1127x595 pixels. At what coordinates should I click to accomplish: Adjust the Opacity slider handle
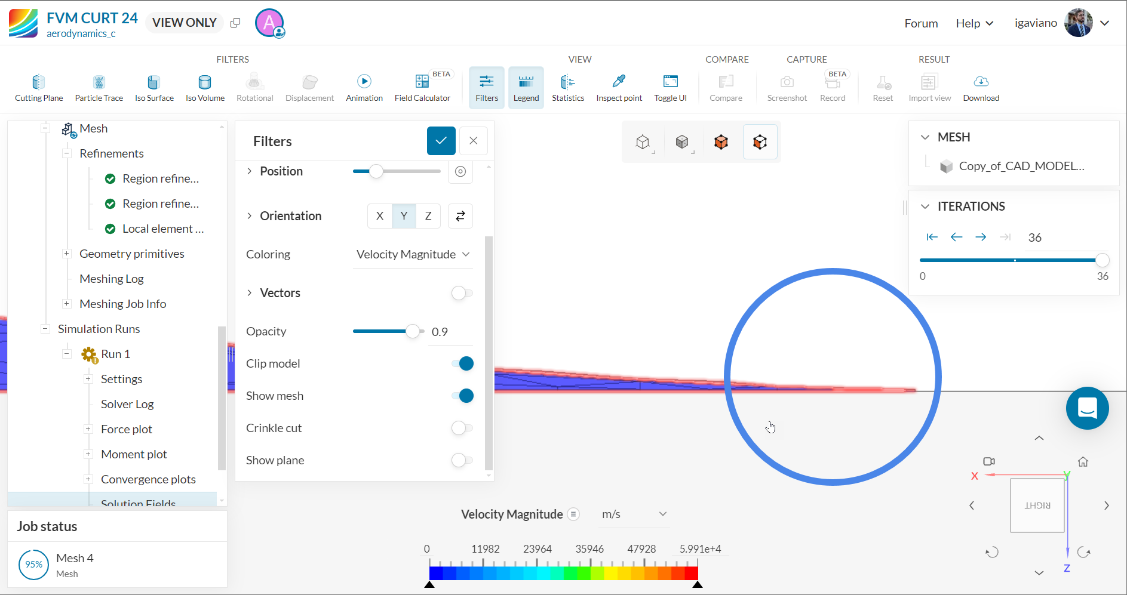413,331
